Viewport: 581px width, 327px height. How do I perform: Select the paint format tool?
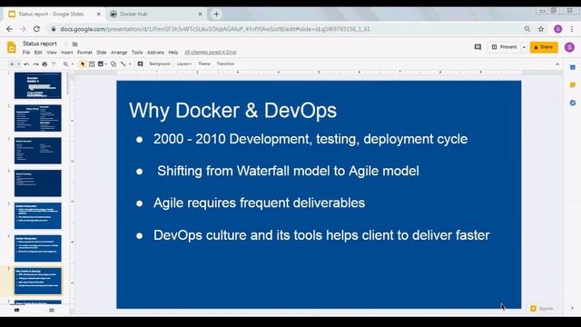click(54, 64)
